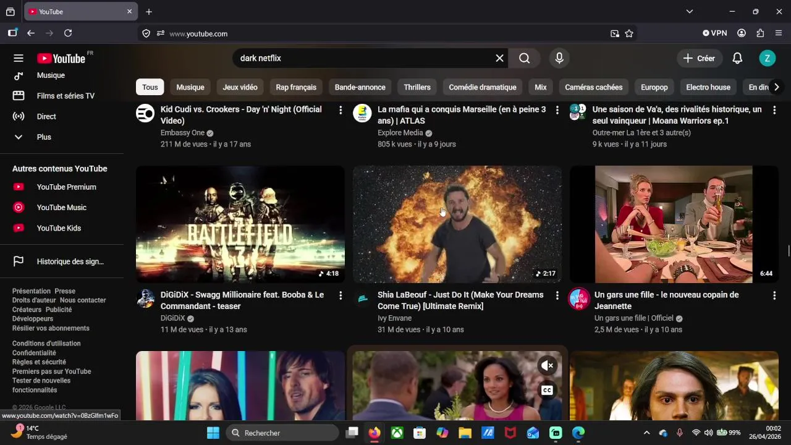Open the Droits d'auteur footer link

coord(34,300)
